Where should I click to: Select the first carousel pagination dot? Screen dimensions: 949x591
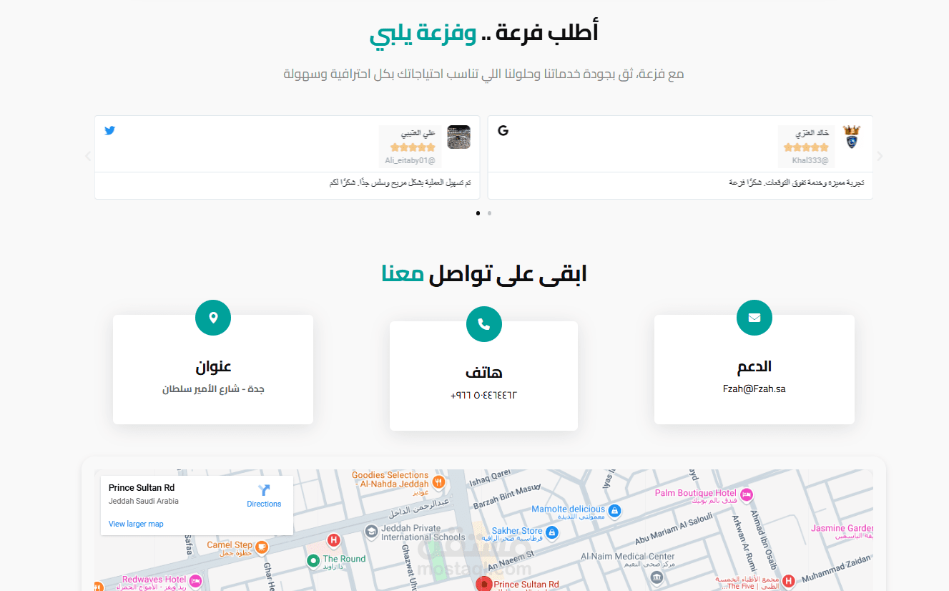(x=478, y=213)
